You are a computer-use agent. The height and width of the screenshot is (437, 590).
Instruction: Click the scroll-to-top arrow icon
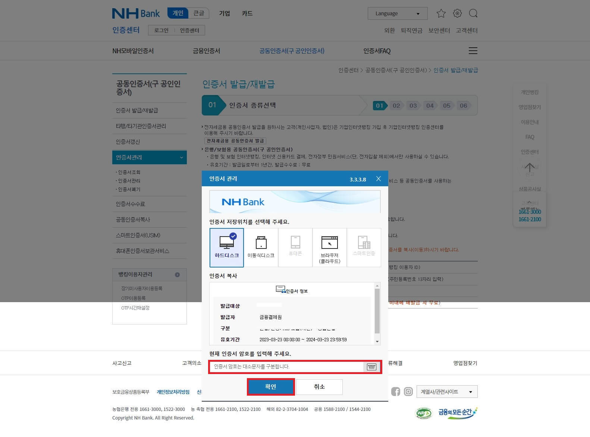(530, 167)
